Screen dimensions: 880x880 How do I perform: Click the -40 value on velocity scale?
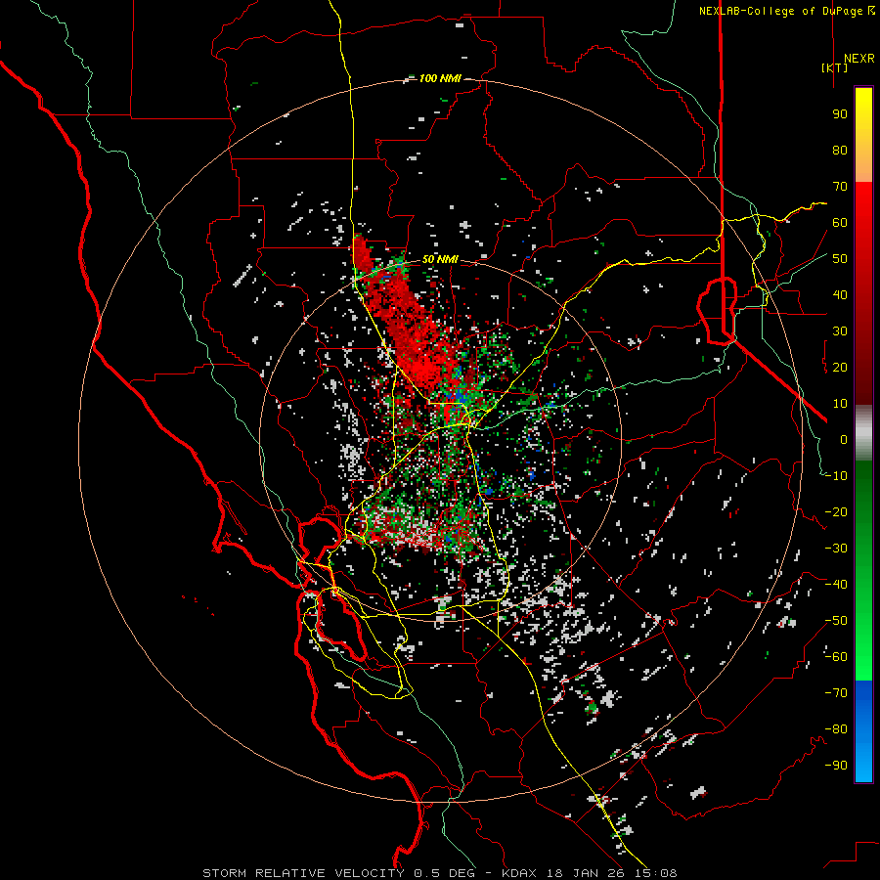tap(836, 585)
